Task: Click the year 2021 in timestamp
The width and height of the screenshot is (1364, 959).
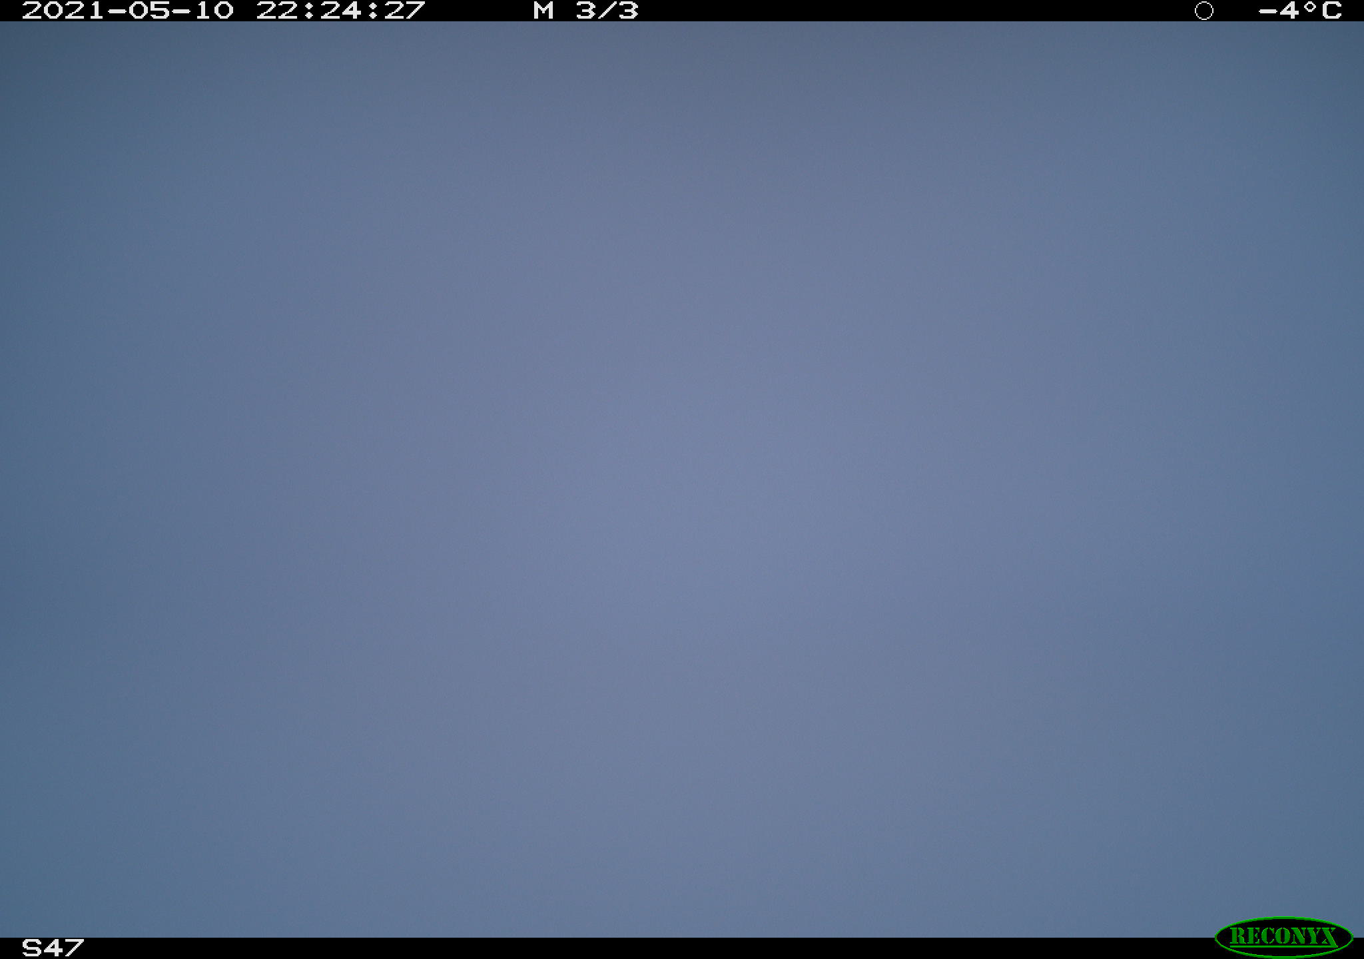Action: [63, 11]
